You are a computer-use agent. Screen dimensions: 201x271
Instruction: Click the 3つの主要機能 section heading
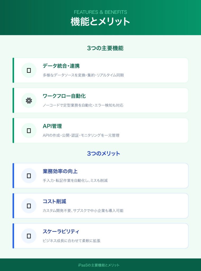(105, 48)
